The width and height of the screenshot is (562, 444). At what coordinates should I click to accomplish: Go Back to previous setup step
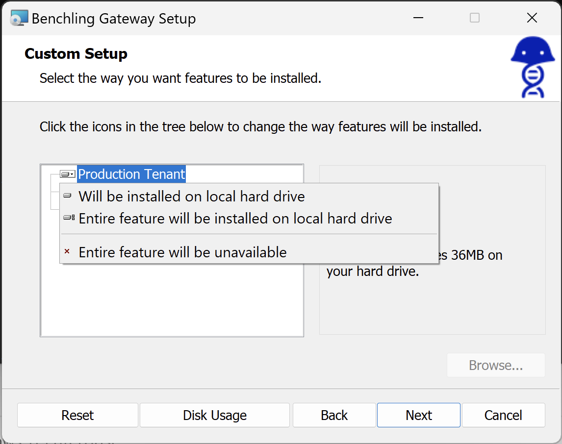pyautogui.click(x=334, y=415)
